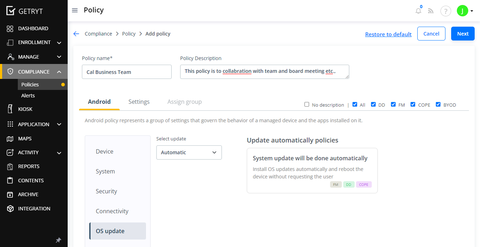Image resolution: width=480 pixels, height=247 pixels.
Task: Click the Policy name input field
Action: coord(127,72)
